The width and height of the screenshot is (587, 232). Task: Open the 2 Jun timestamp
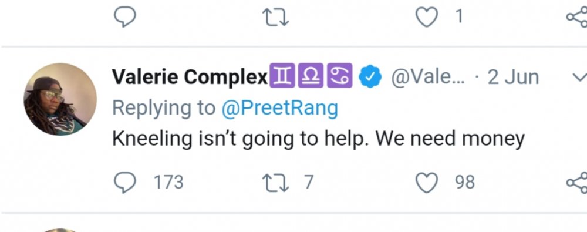click(x=513, y=78)
